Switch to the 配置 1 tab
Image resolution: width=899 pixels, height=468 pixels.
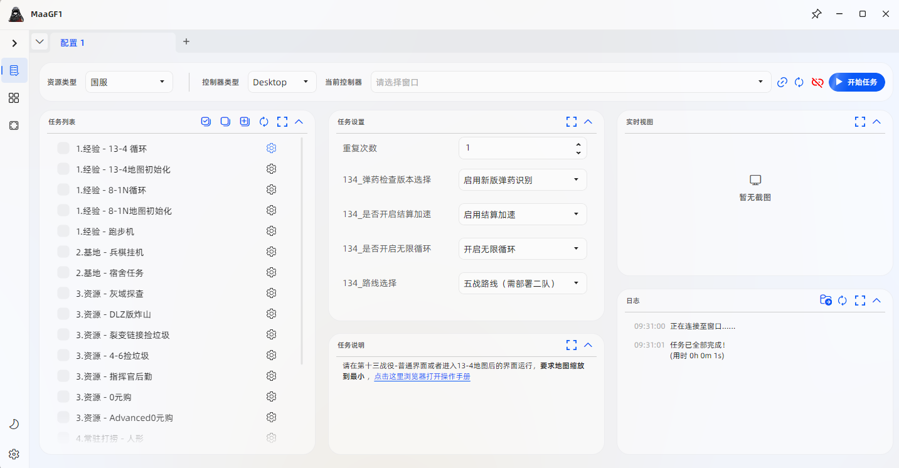pos(72,42)
